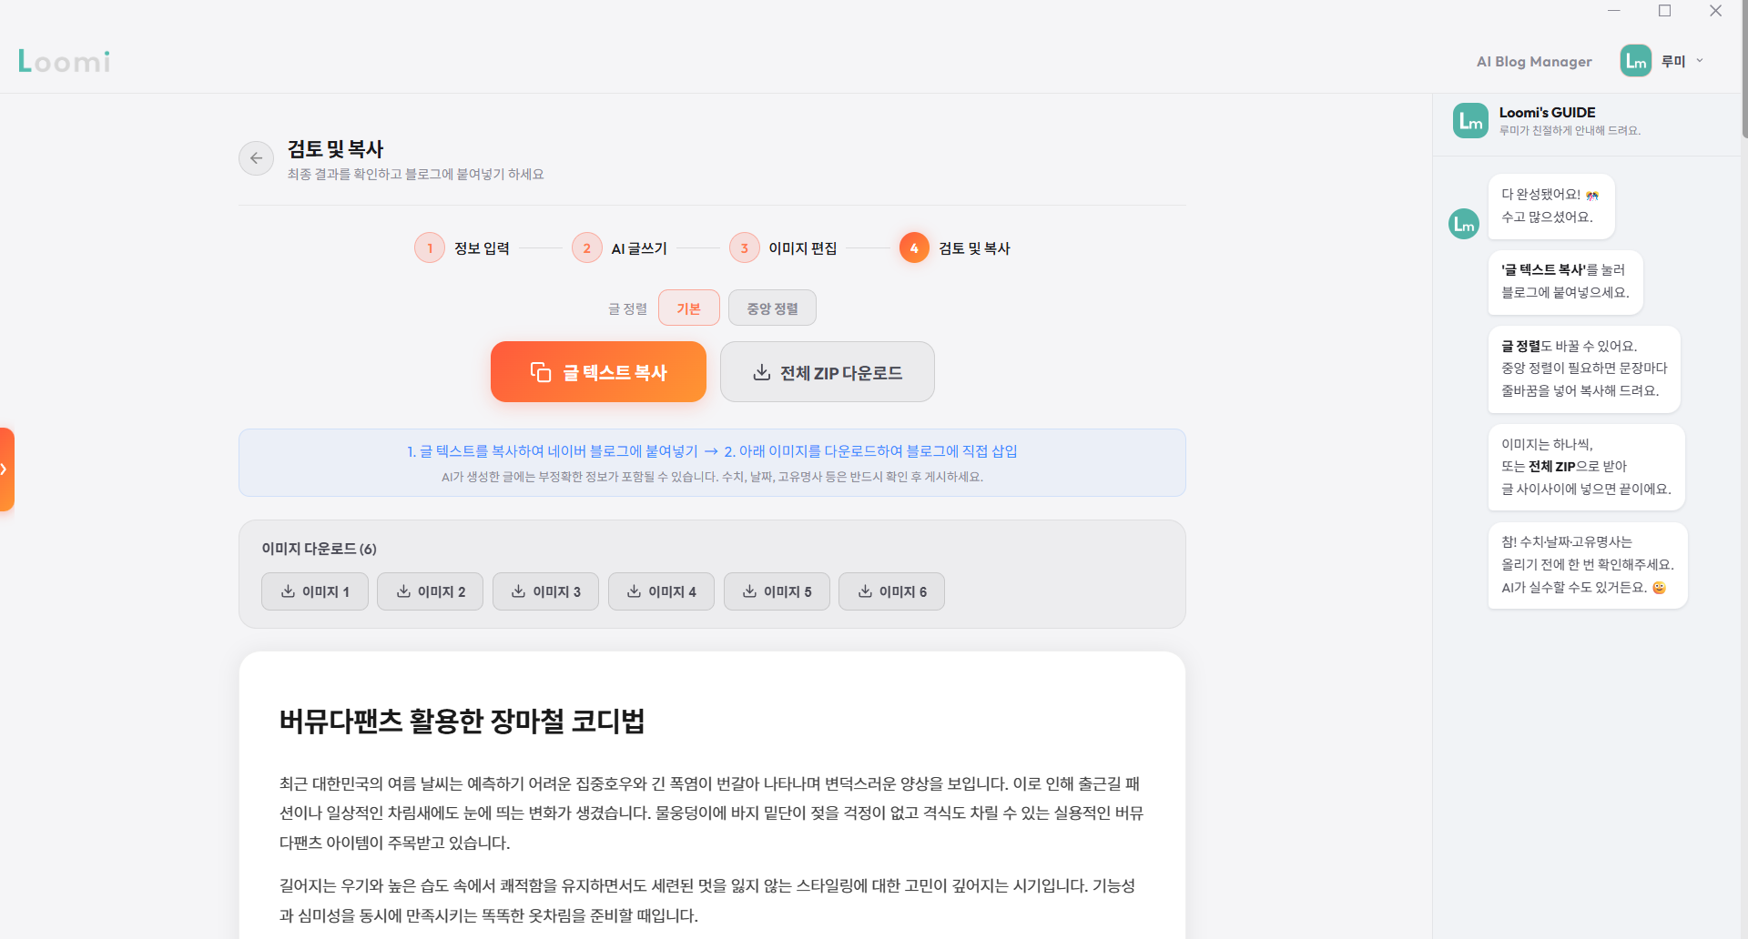Go to step 2 AI 글쓰기
This screenshot has width=1748, height=939.
(x=620, y=247)
